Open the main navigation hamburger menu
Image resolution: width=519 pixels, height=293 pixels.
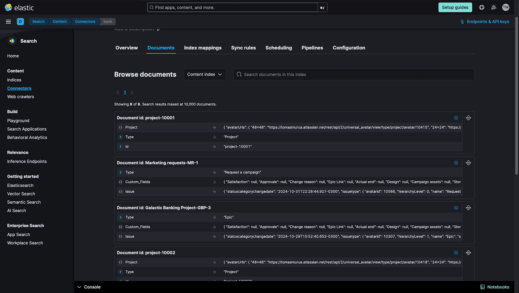pos(8,21)
